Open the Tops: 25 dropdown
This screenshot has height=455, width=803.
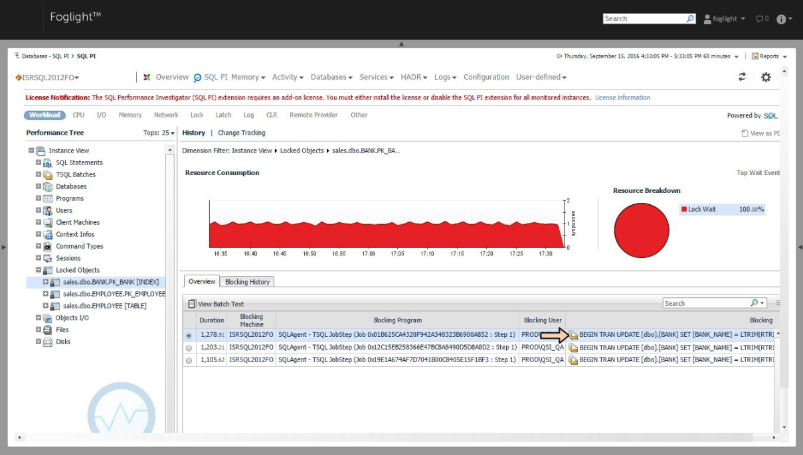tap(159, 133)
